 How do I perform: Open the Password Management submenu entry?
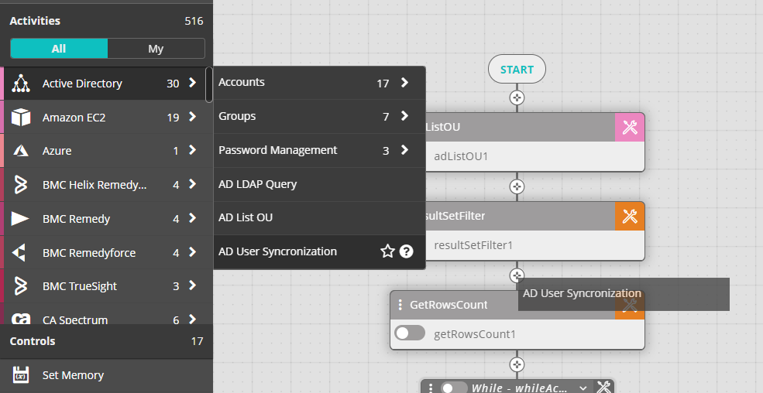tap(319, 150)
